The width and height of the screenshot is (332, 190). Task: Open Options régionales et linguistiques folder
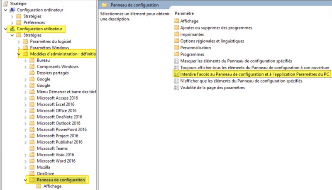click(x=212, y=41)
